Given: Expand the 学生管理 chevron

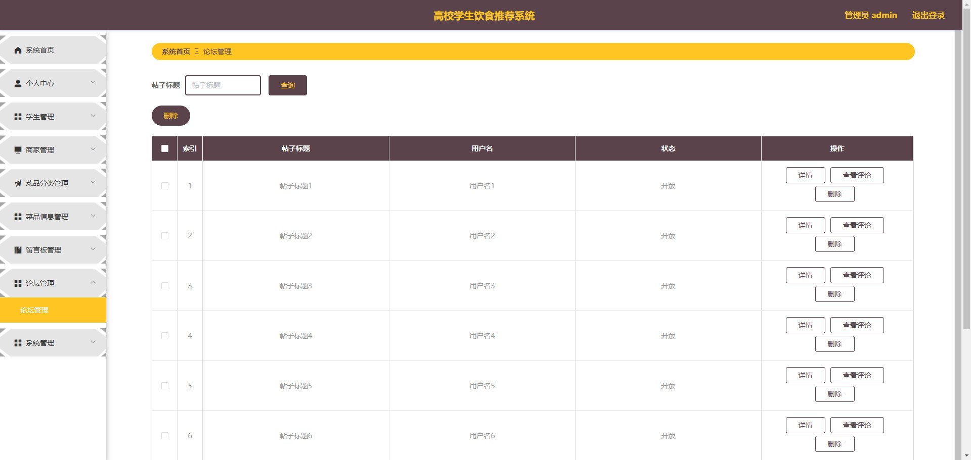Looking at the screenshot, I should [93, 116].
